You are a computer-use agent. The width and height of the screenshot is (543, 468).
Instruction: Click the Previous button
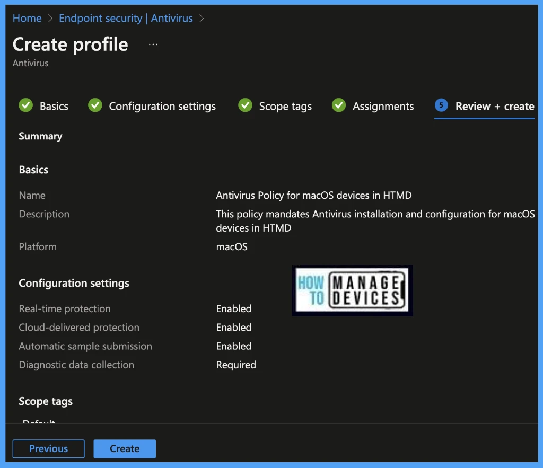tap(48, 448)
